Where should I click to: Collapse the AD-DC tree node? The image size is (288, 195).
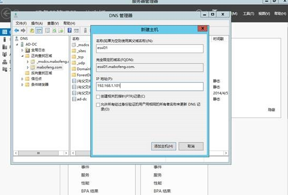point(17,44)
